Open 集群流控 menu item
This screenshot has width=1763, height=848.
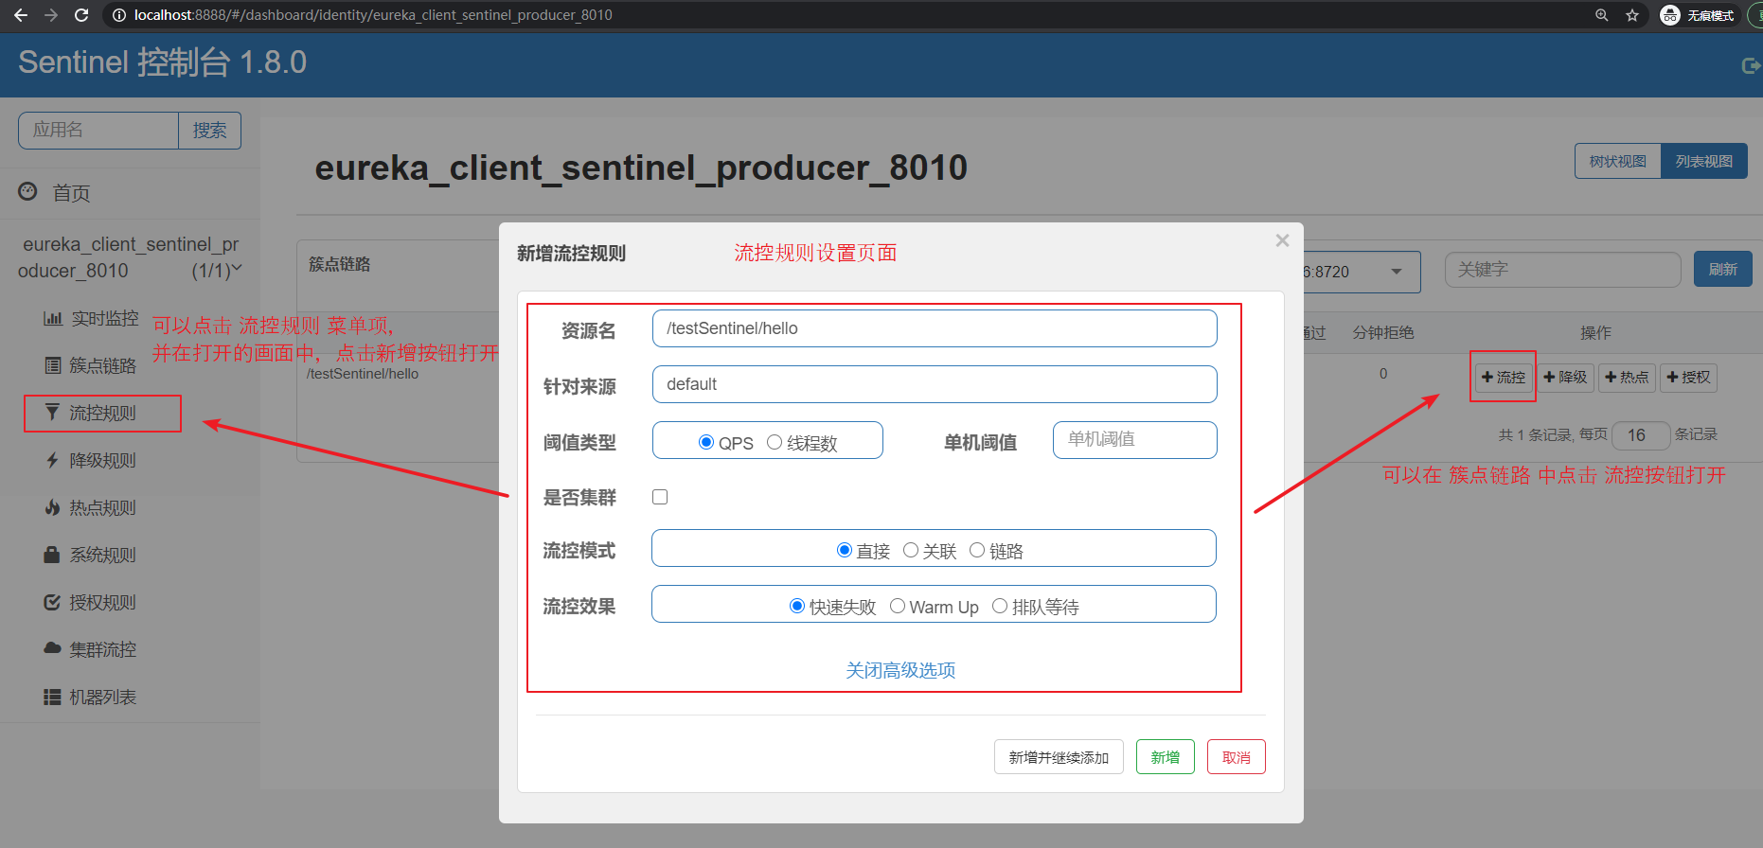click(103, 649)
